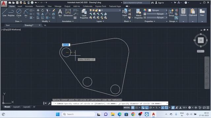Click the Array tool icon
Image resolution: width=211 pixels, height=118 pixels.
(47, 17)
